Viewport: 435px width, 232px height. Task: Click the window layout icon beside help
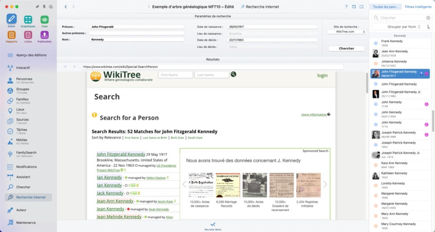click(354, 7)
